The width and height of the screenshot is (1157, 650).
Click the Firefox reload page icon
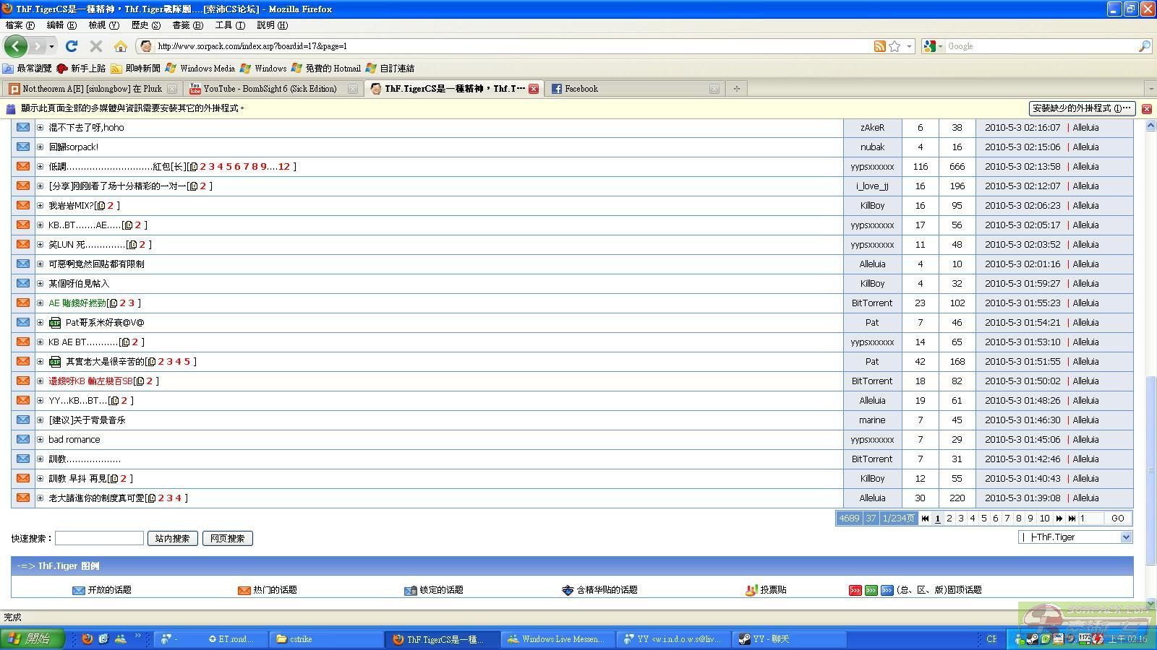[71, 46]
